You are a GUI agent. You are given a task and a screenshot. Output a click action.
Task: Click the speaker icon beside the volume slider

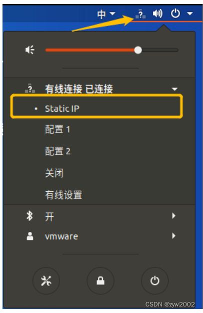pos(30,50)
